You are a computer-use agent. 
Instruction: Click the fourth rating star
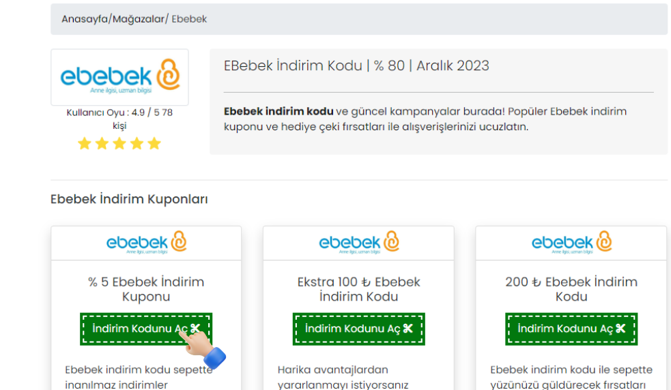click(x=137, y=143)
